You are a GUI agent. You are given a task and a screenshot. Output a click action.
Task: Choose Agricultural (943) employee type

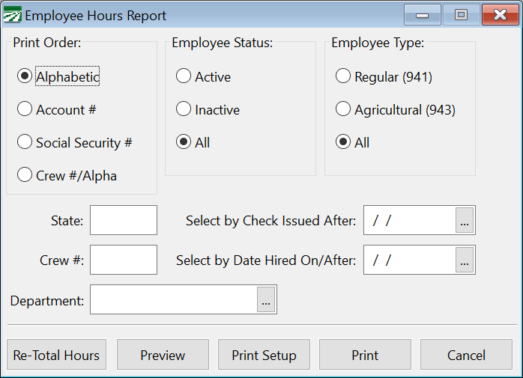pyautogui.click(x=343, y=109)
